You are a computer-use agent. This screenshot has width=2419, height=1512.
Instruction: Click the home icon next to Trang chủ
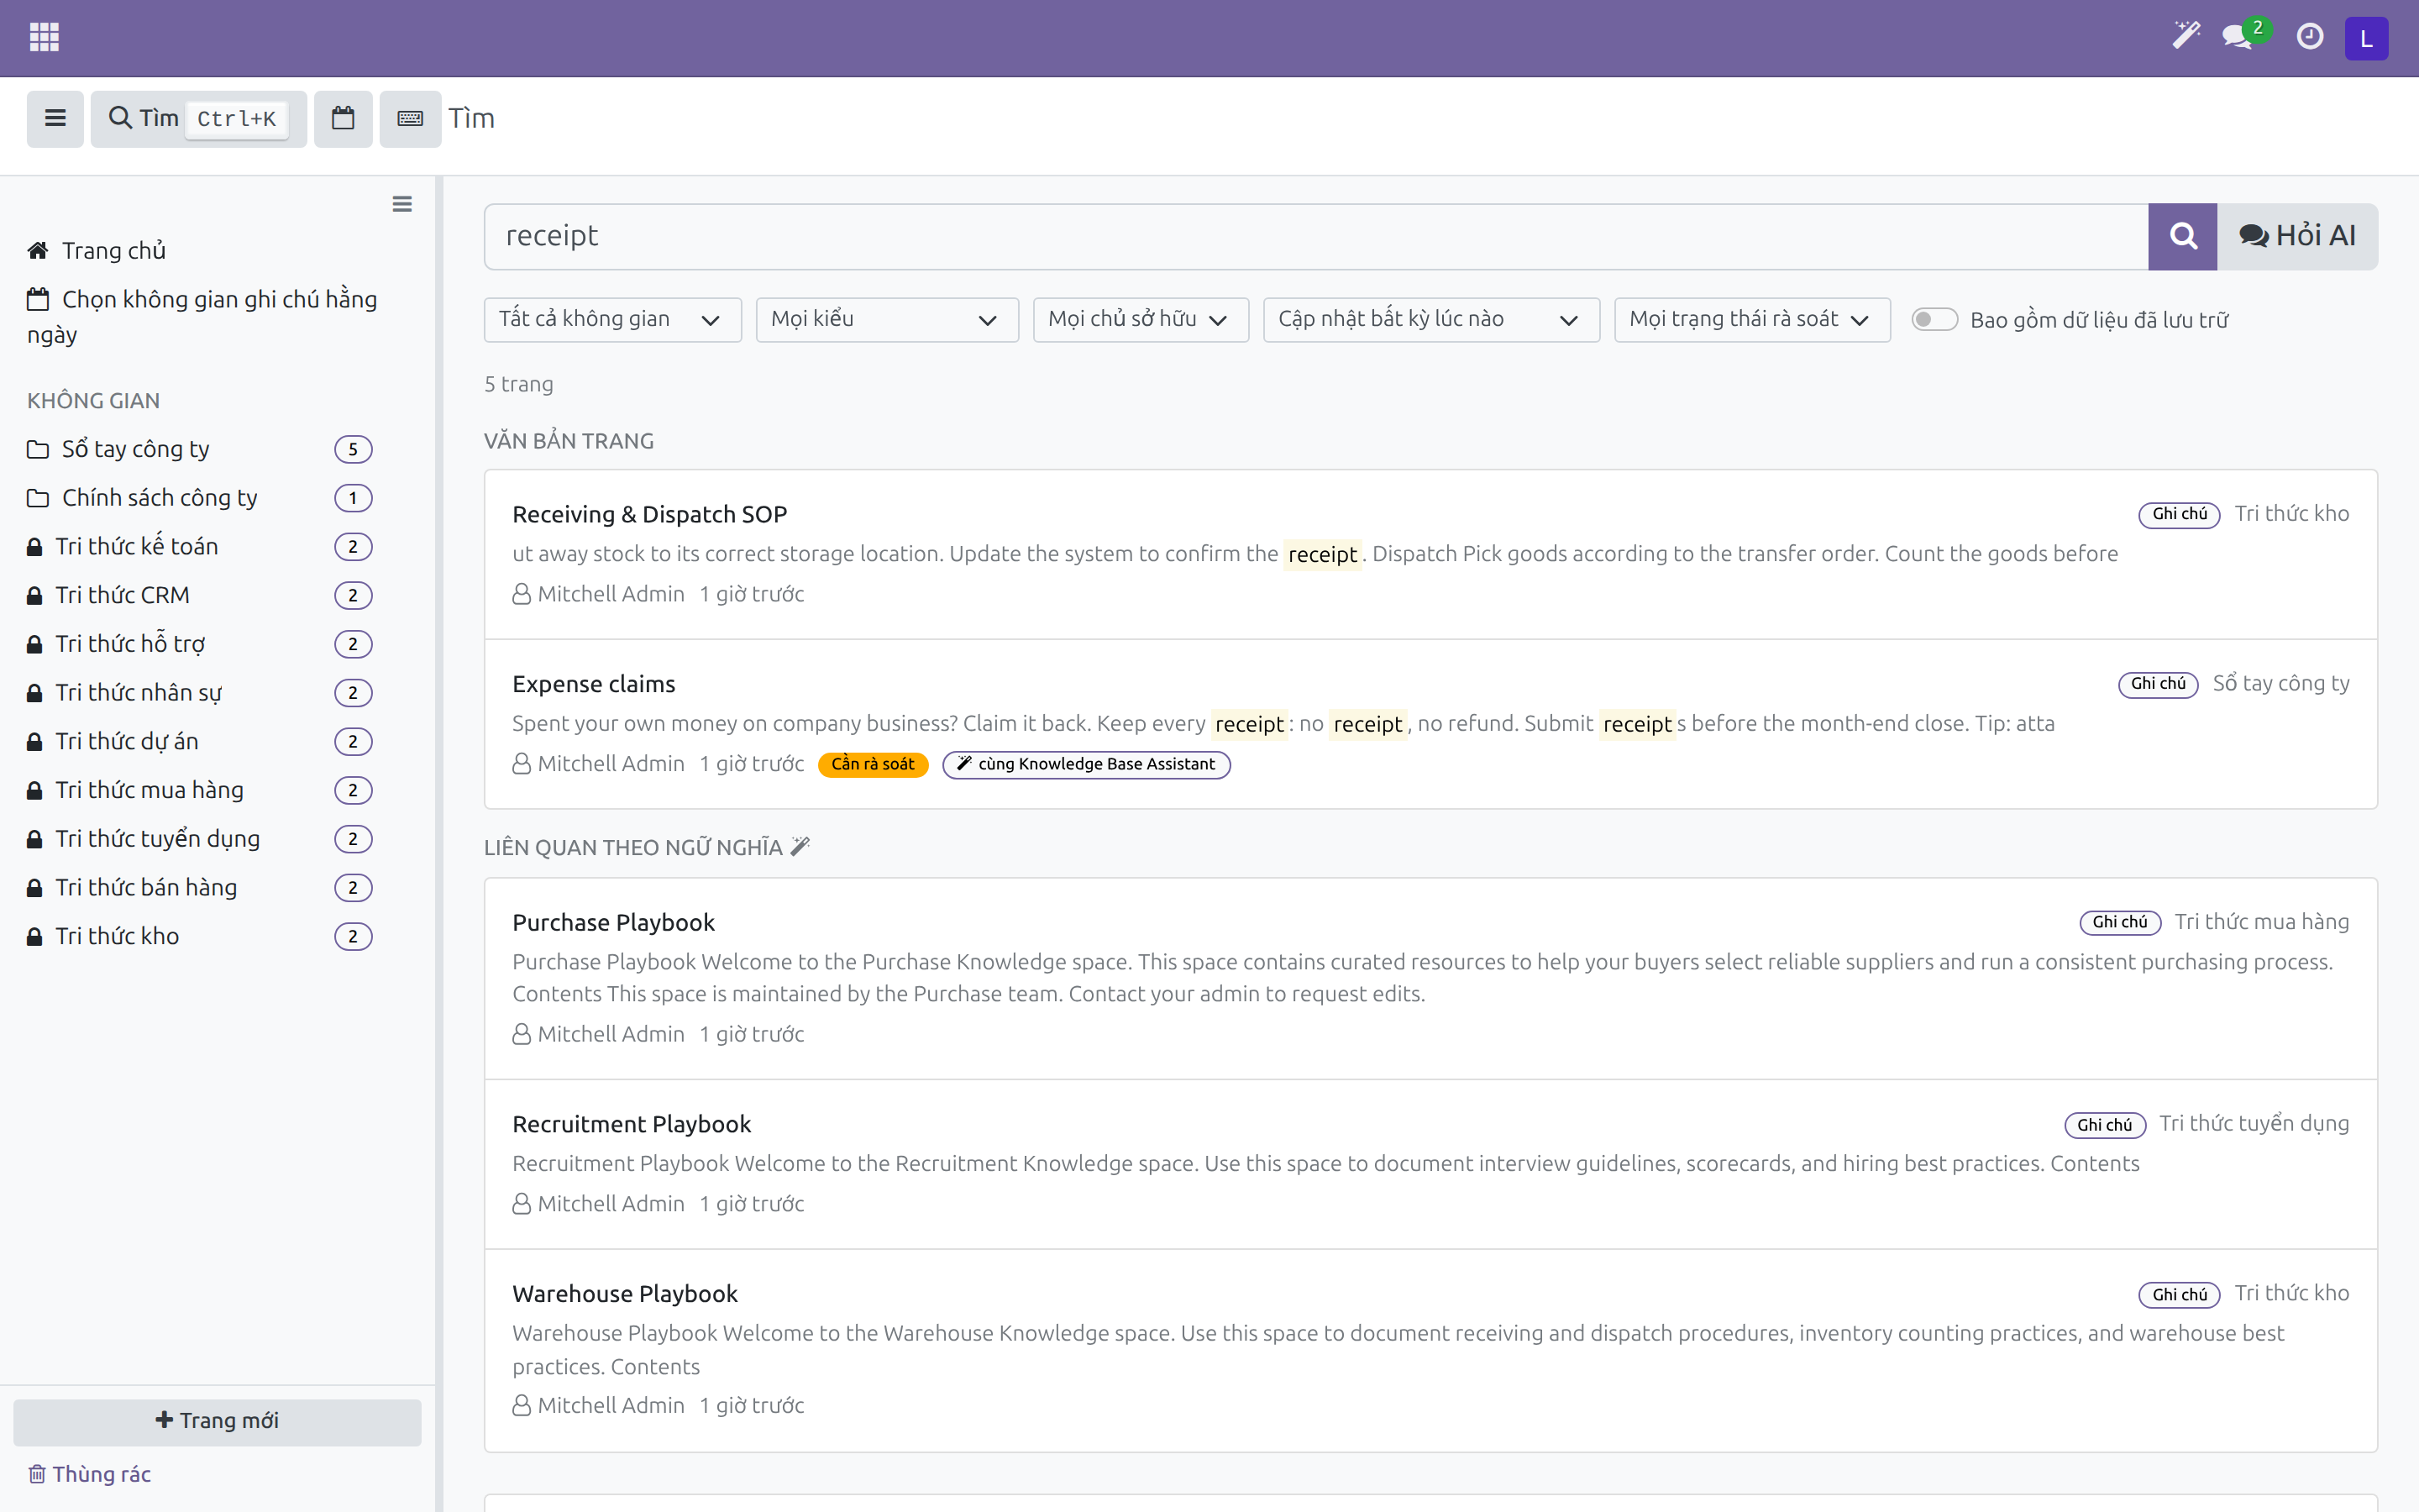tap(38, 250)
